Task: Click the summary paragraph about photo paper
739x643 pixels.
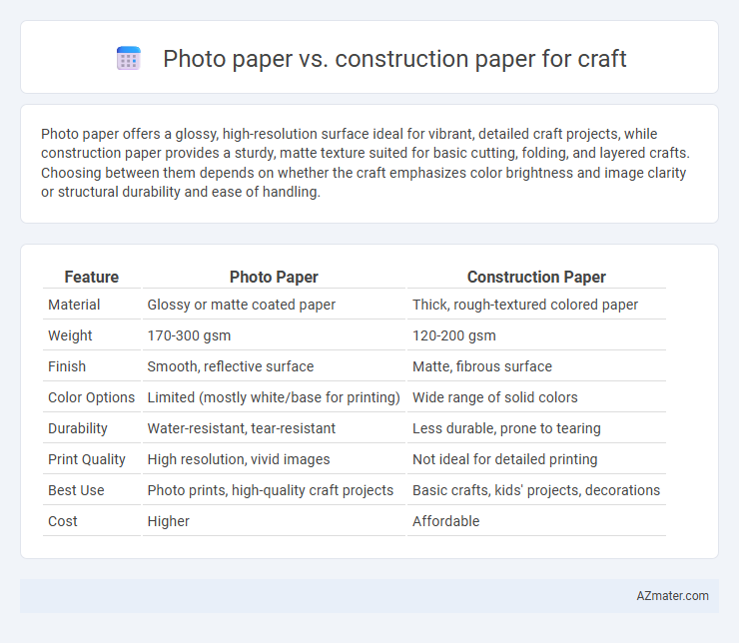Action: tap(366, 163)
